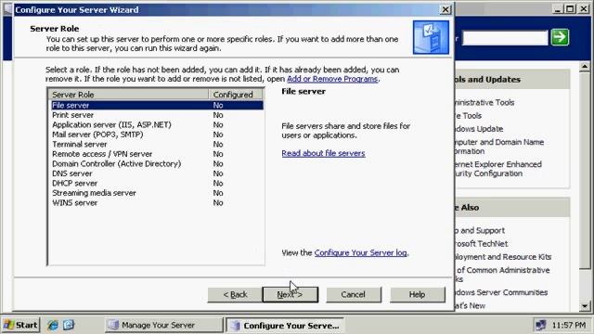594x334 pixels.
Task: Click the system clock showing 11:57 PM
Action: 569,326
